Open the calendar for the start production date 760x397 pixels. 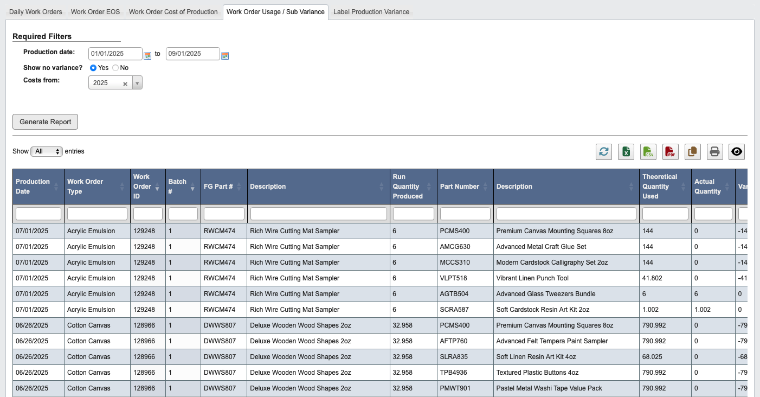click(147, 55)
